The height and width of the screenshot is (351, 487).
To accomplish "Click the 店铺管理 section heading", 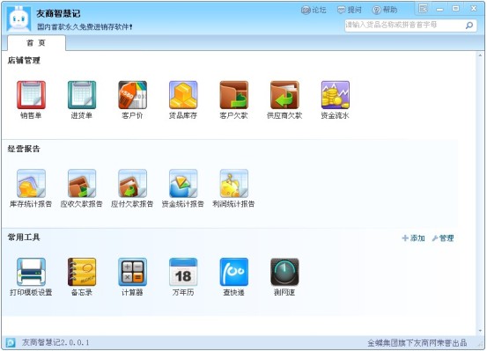I will coord(24,61).
